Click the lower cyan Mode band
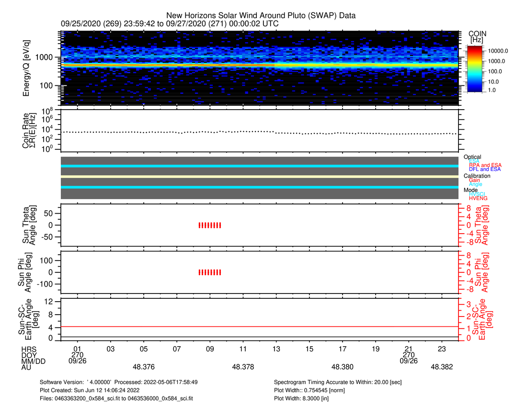The width and height of the screenshot is (527, 407). [259, 187]
